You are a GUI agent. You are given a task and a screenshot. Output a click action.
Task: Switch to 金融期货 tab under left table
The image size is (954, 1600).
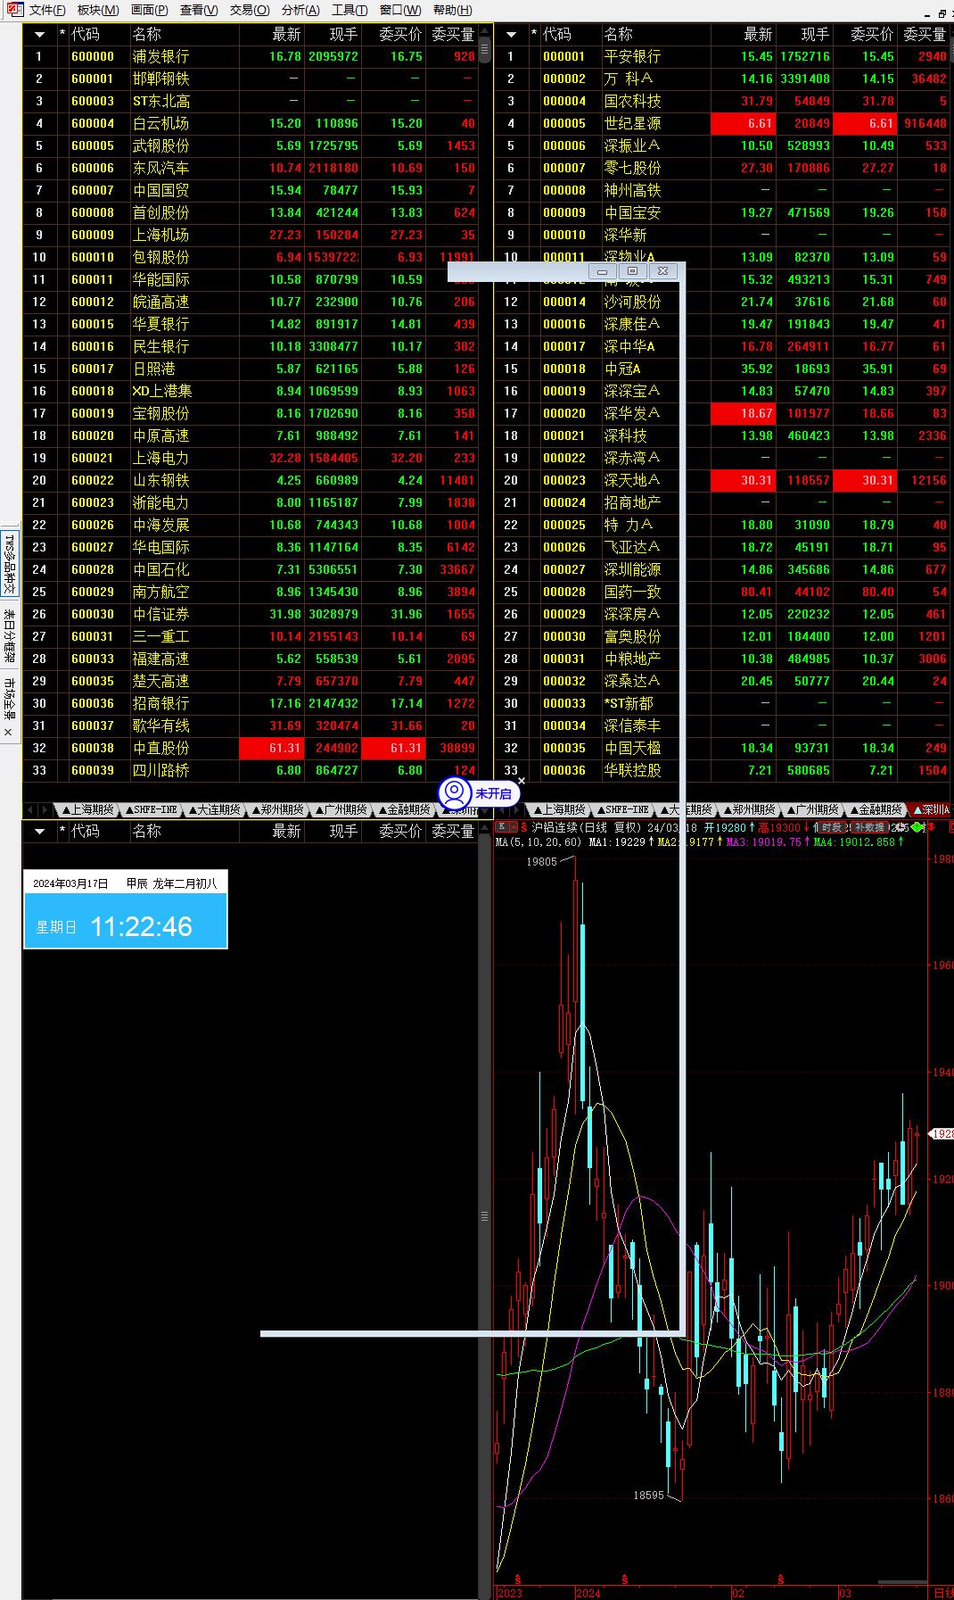click(404, 809)
